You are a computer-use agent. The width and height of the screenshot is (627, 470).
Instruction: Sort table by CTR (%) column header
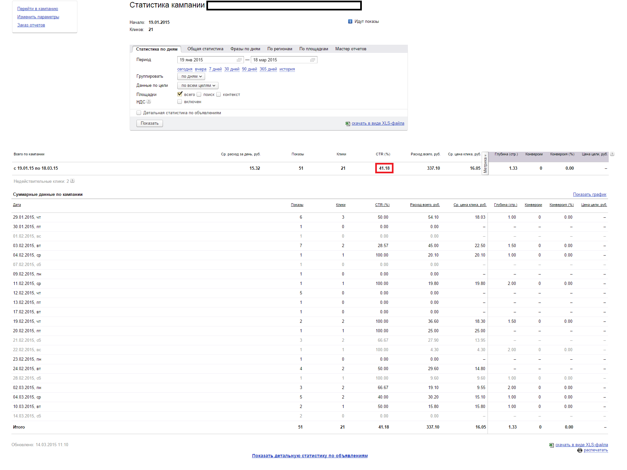[382, 205]
